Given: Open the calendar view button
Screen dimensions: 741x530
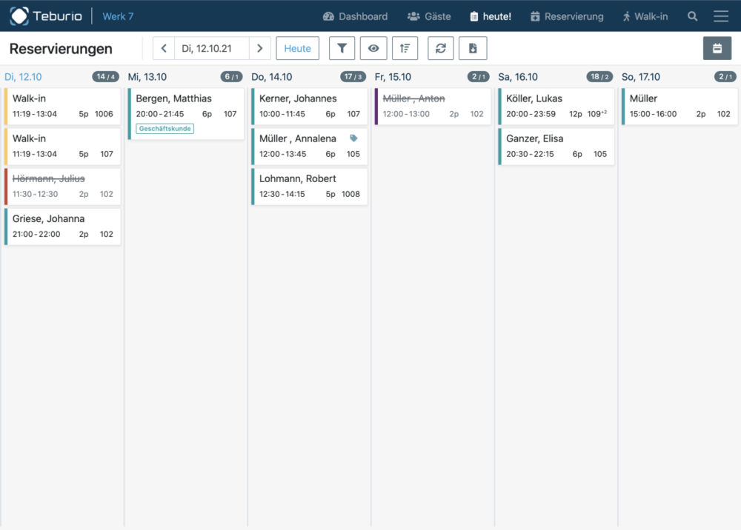Looking at the screenshot, I should (x=717, y=49).
